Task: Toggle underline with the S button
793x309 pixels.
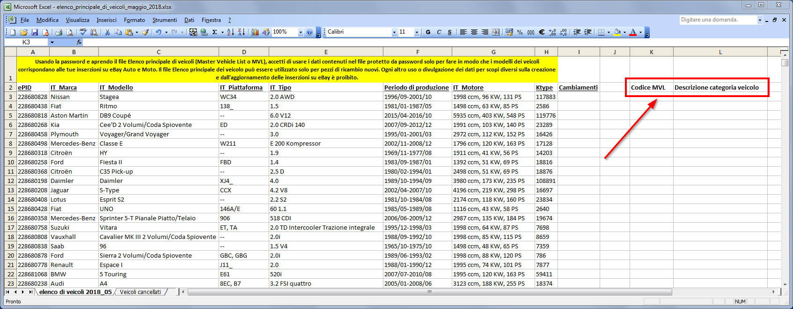Action: click(450, 32)
